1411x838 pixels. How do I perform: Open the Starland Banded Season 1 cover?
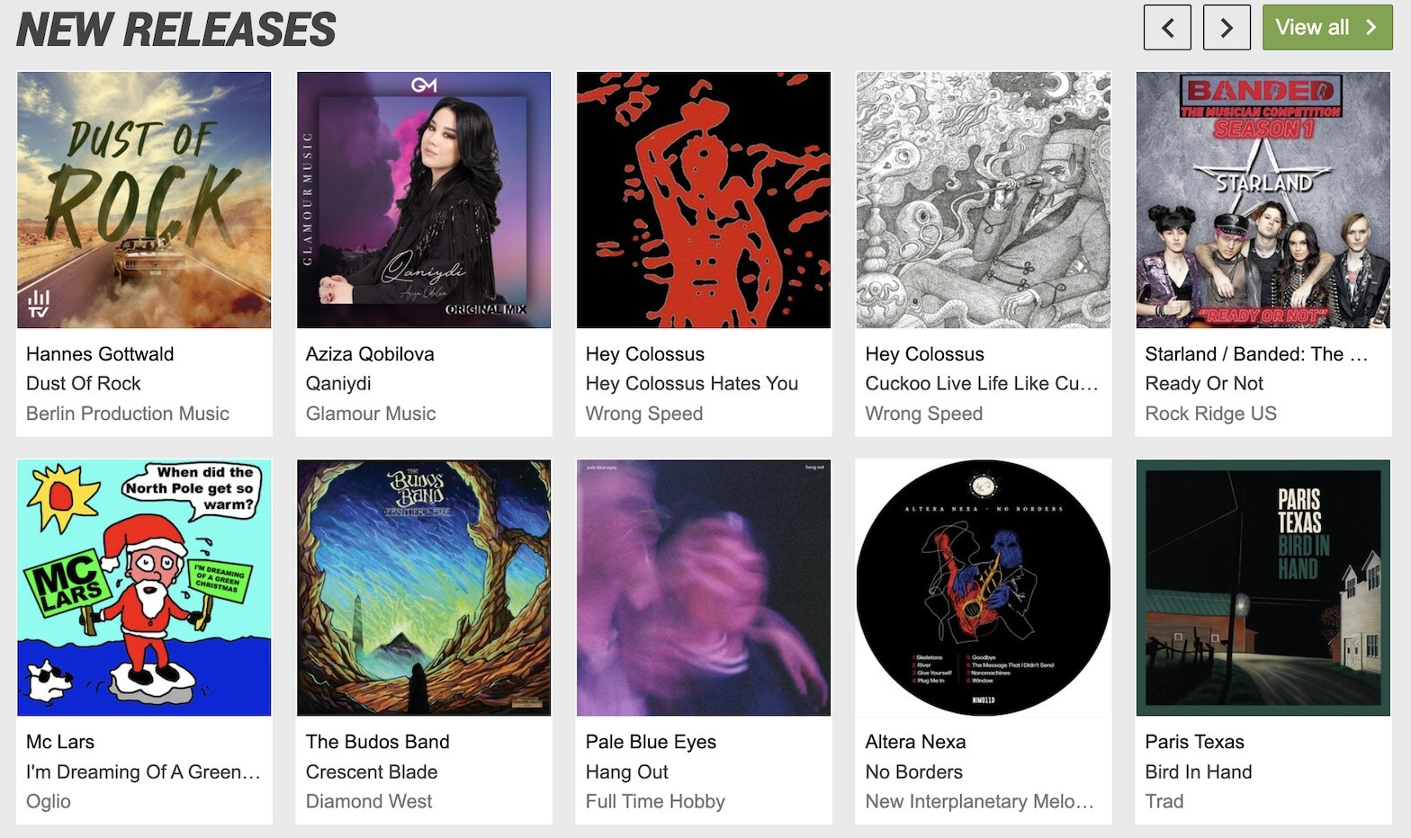(x=1263, y=200)
